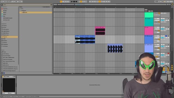Screen dimensions: 174x98
Task: Open plugin window with the wrench icon
Action: pos(6,76)
